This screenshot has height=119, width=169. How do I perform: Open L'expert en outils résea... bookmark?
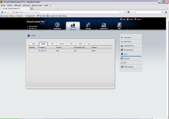[x=57, y=16]
